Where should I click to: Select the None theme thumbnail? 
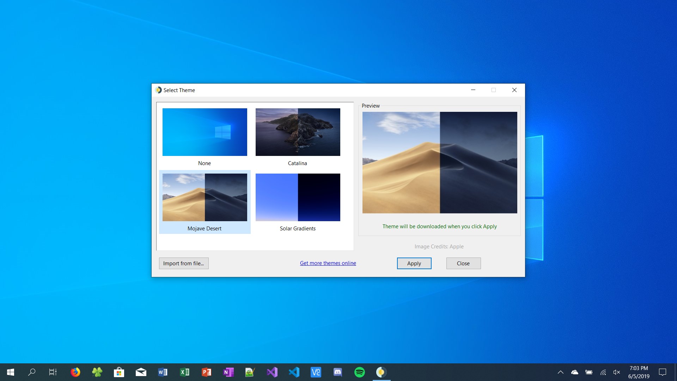[x=205, y=132]
